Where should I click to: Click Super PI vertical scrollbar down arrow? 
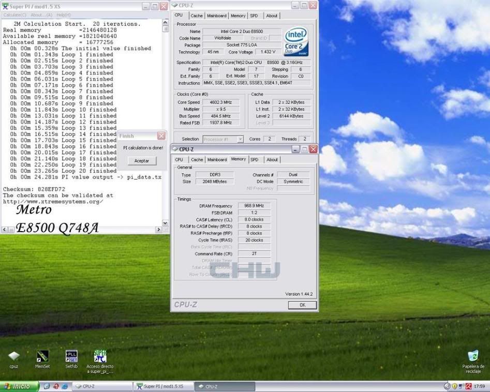(x=165, y=223)
